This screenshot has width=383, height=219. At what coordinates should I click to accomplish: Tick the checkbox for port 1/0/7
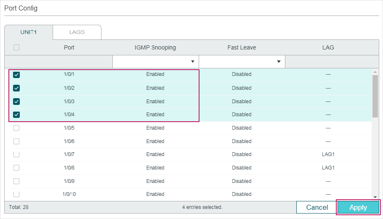(16, 154)
